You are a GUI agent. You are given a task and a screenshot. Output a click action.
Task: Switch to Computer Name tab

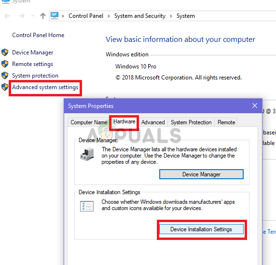89,122
